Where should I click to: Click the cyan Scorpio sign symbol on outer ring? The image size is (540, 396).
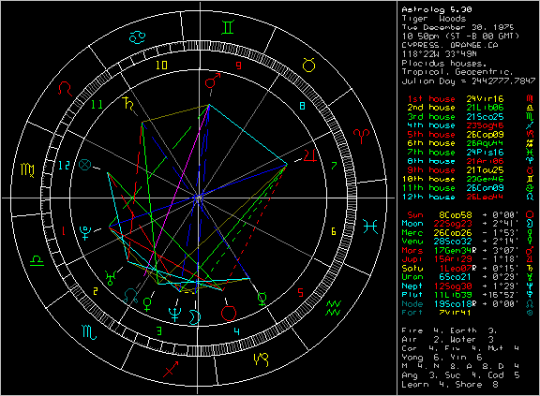89,332
